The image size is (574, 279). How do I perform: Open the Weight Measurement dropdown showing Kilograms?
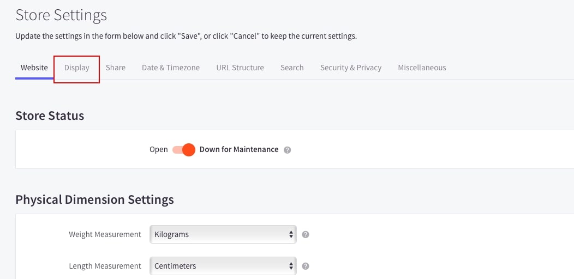click(x=223, y=234)
